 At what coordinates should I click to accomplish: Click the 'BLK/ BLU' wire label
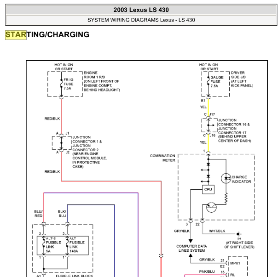coord(62,214)
